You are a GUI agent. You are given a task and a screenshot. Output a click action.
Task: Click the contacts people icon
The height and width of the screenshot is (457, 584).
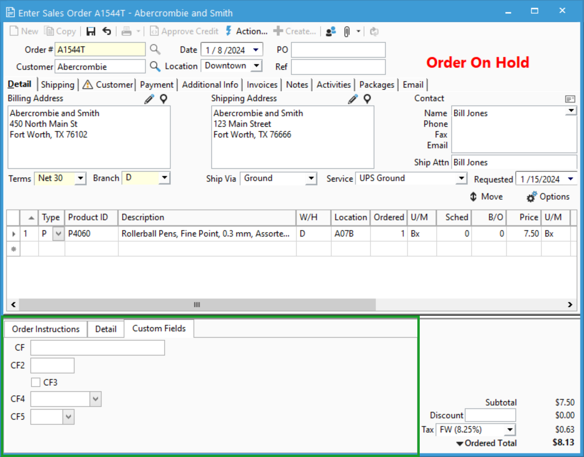pyautogui.click(x=331, y=31)
